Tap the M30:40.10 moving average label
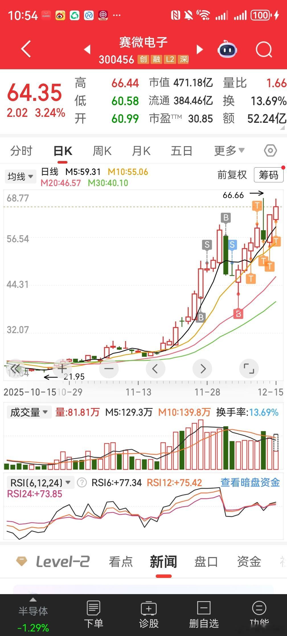The image size is (287, 636). [x=108, y=183]
